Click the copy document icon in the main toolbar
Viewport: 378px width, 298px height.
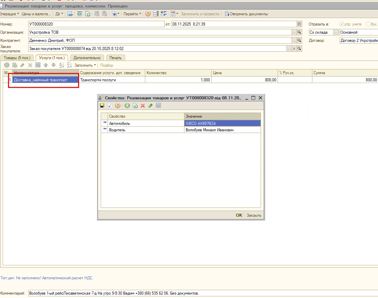[87, 14]
